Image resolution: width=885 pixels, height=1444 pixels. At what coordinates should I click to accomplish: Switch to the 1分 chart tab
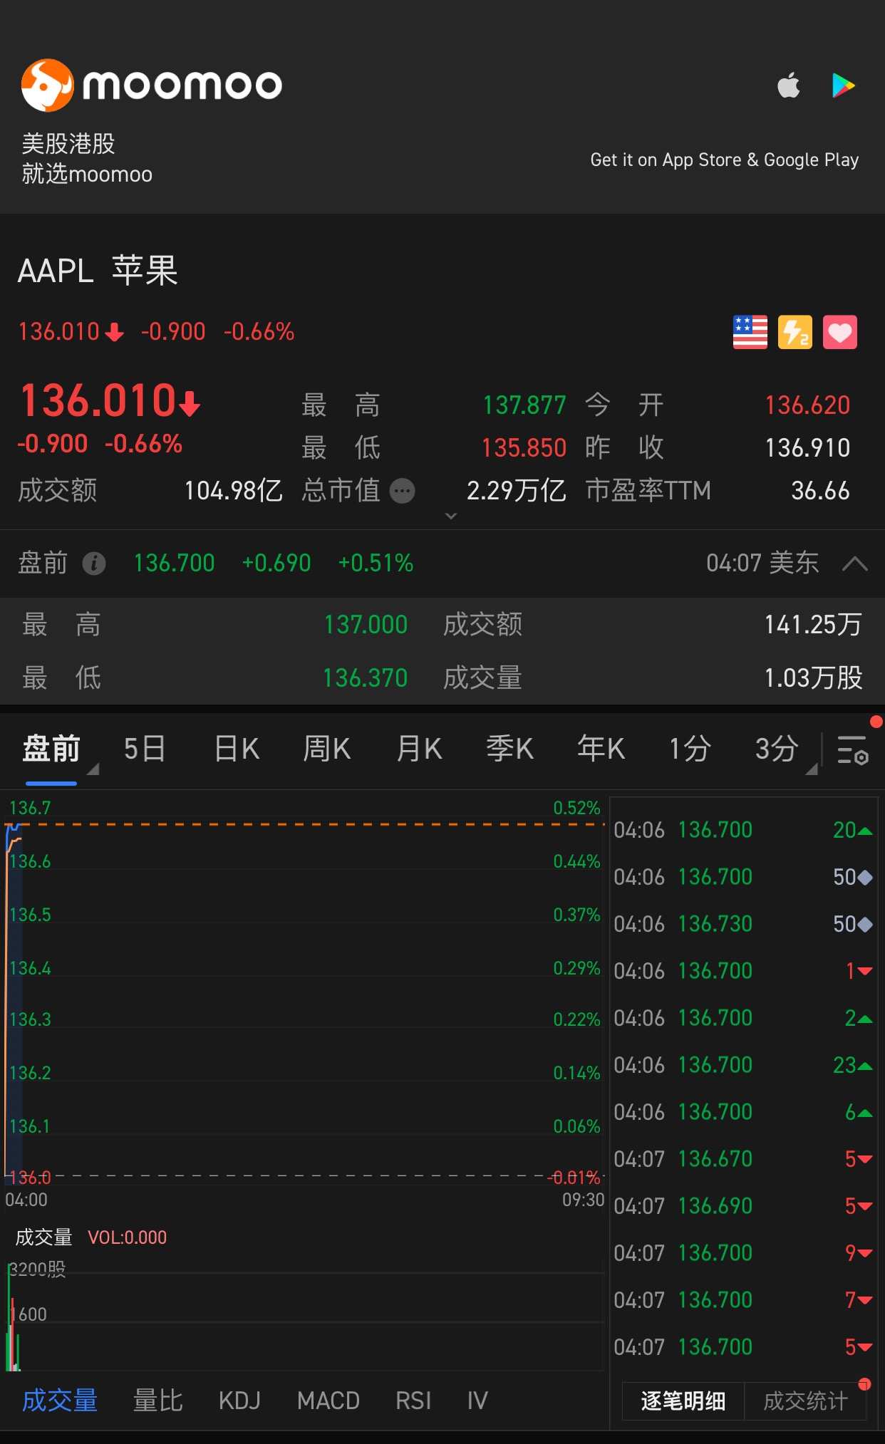pyautogui.click(x=690, y=749)
